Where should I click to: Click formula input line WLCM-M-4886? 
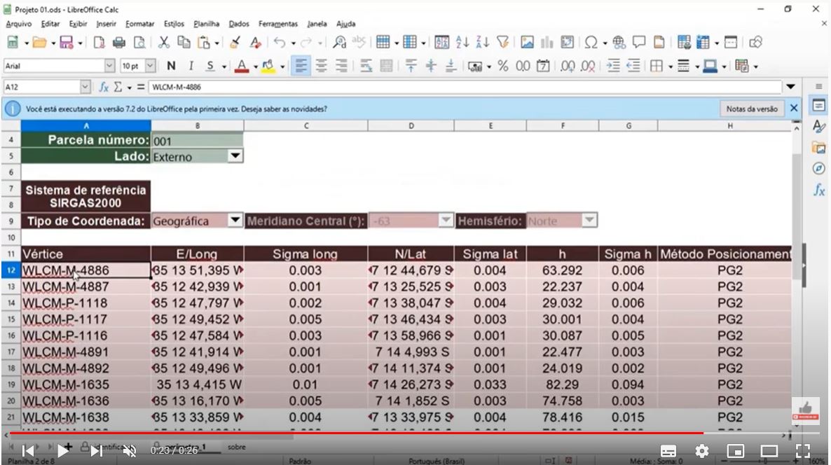[x=465, y=87]
